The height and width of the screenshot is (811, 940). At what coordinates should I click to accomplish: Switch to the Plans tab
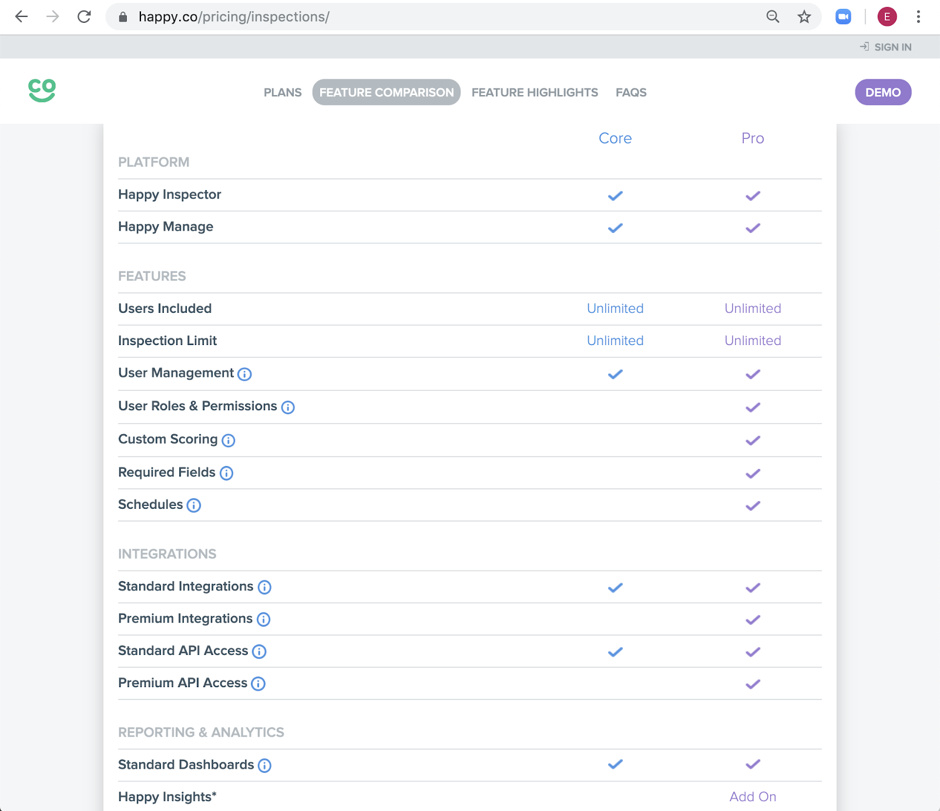pos(283,93)
